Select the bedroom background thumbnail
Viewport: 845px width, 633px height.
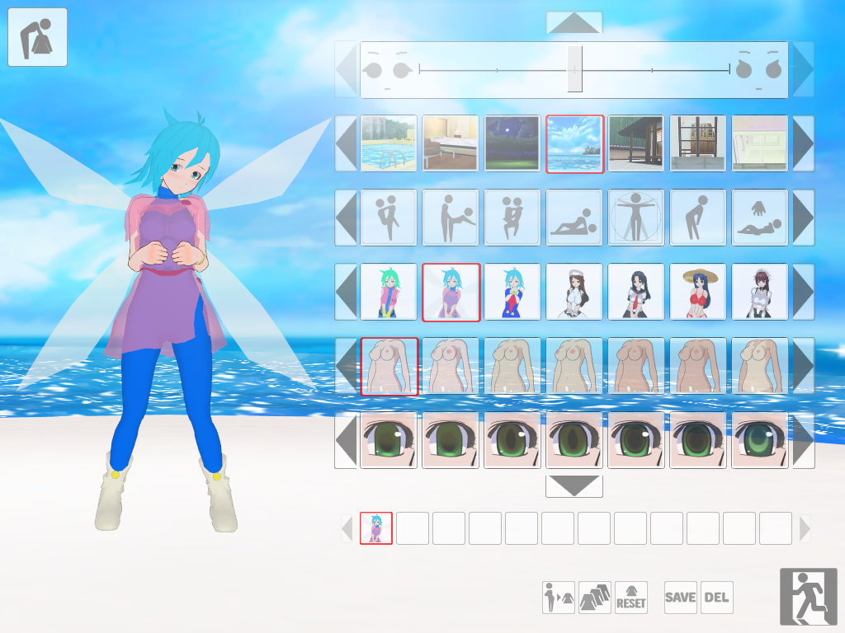click(x=451, y=143)
